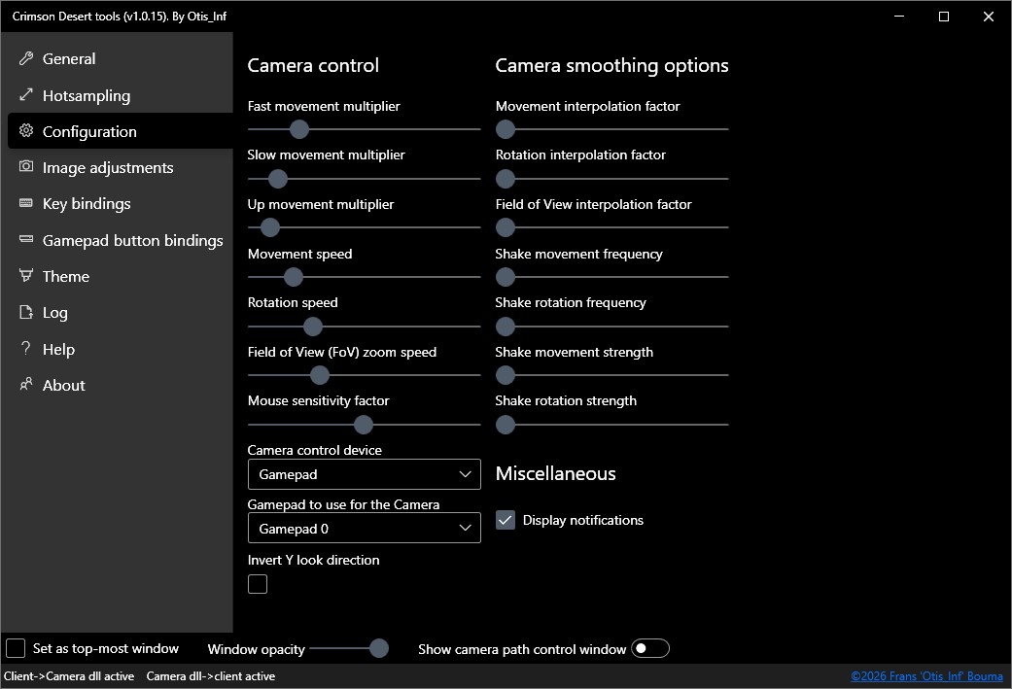Click the keyboard icon beside Key bindings
The width and height of the screenshot is (1012, 689).
(x=26, y=203)
